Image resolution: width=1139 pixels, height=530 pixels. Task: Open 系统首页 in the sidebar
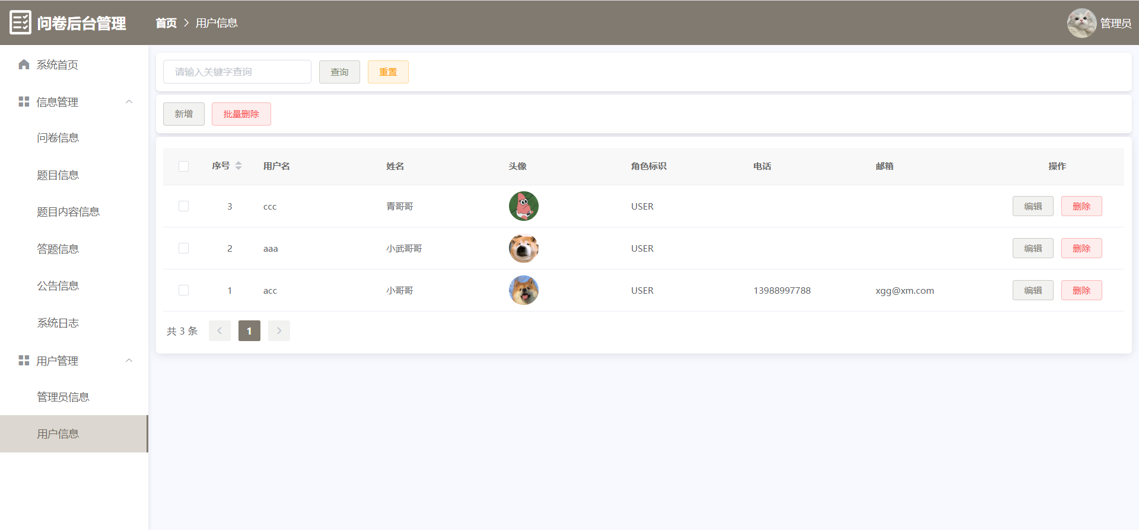[74, 65]
